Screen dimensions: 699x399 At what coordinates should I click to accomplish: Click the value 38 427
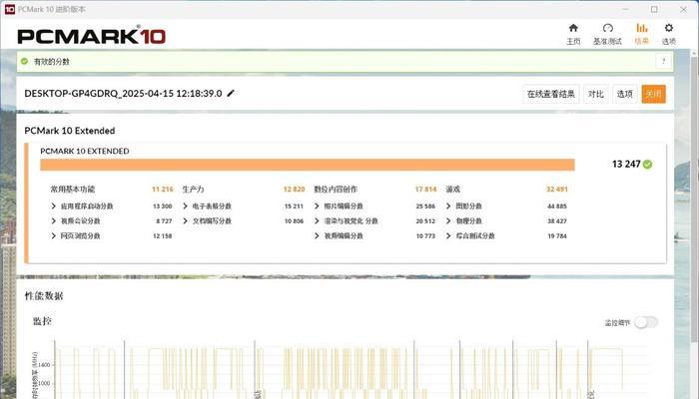557,220
